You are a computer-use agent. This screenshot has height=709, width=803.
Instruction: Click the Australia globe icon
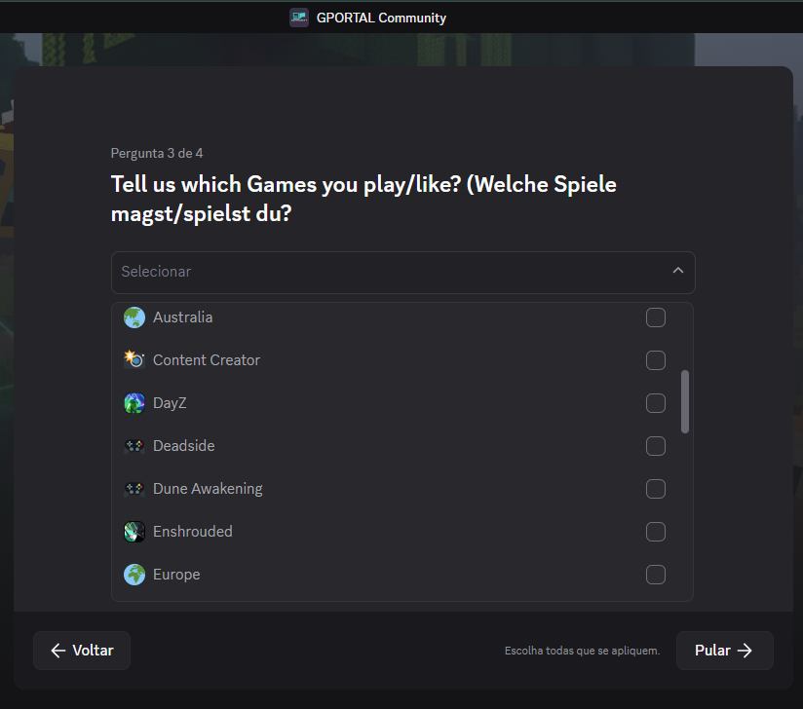134,317
